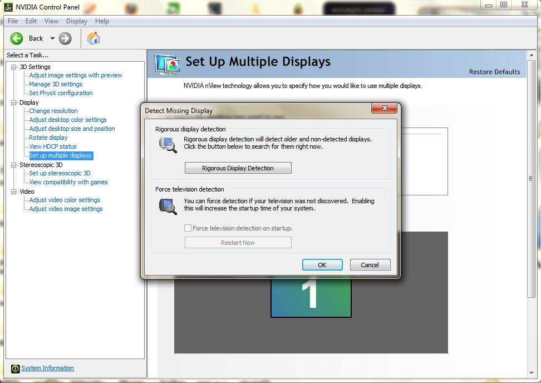
Task: Close the Detect Missing Display dialog
Action: pos(385,108)
